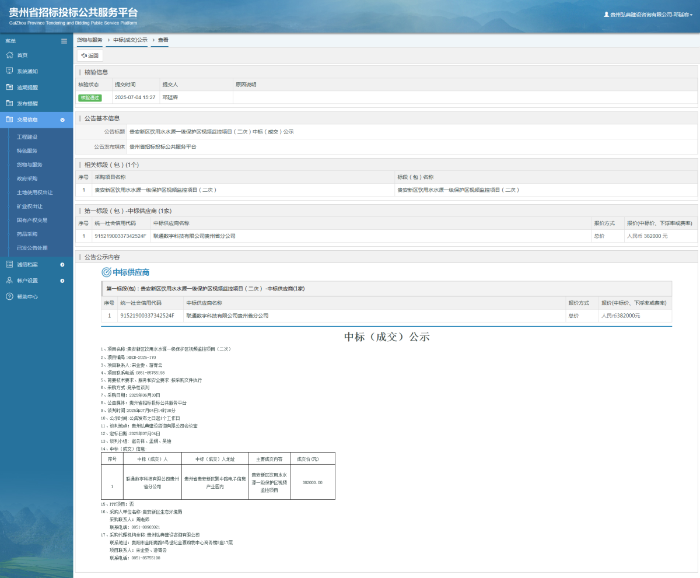Go to 土地使用权出让 in sidebar

coord(34,192)
